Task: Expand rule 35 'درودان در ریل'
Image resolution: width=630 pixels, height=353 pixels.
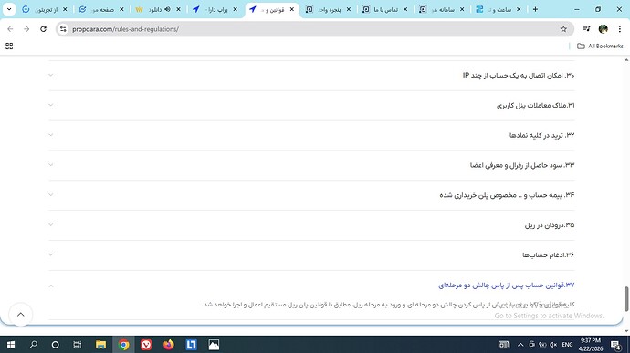Action: pyautogui.click(x=51, y=225)
